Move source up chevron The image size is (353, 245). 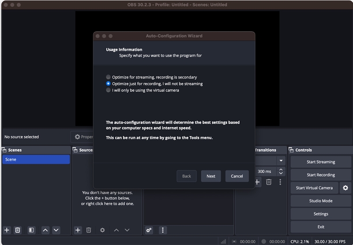click(x=116, y=230)
